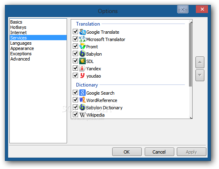
Task: Click the Google Search dictionary icon
Action: (82, 93)
